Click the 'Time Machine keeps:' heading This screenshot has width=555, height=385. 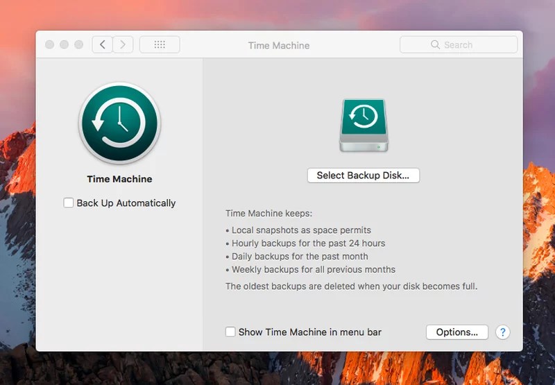coord(269,214)
